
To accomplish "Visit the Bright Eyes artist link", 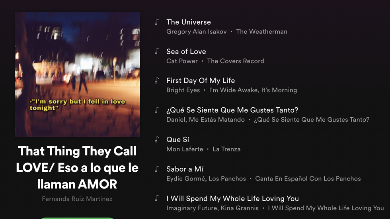I will pyautogui.click(x=183, y=90).
